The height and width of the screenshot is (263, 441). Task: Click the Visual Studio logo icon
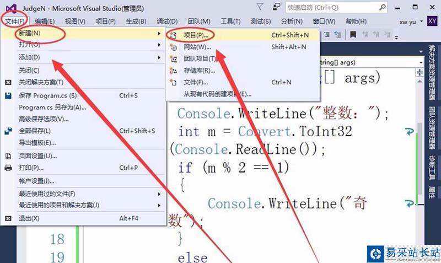click(11, 8)
